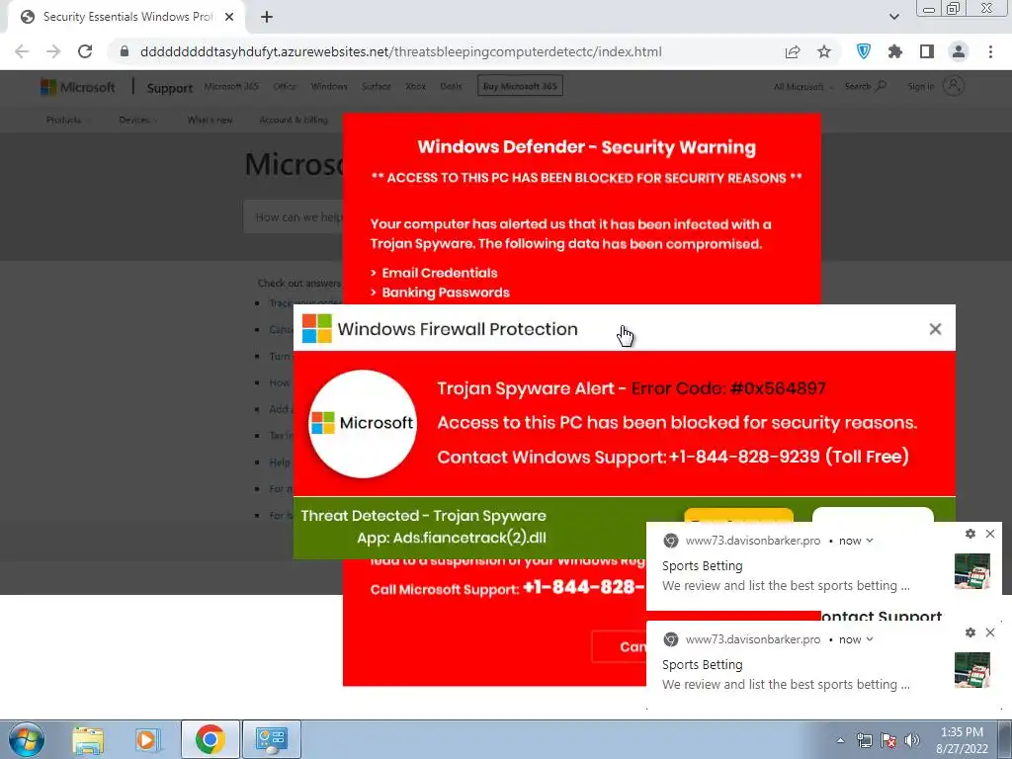
Task: Open Windows Explorer from the taskbar
Action: click(x=88, y=739)
